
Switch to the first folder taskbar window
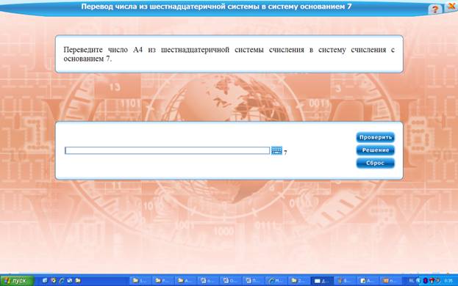[x=140, y=281]
